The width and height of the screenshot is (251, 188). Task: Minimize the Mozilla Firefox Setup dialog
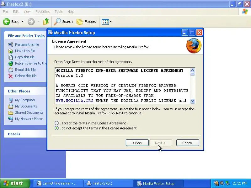click(184, 33)
